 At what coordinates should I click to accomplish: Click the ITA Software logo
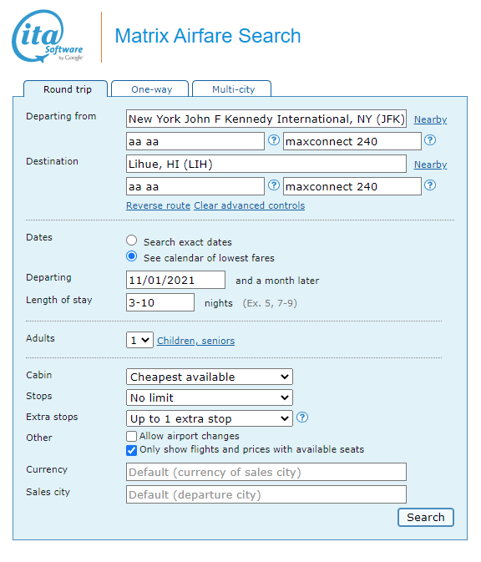coord(48,36)
